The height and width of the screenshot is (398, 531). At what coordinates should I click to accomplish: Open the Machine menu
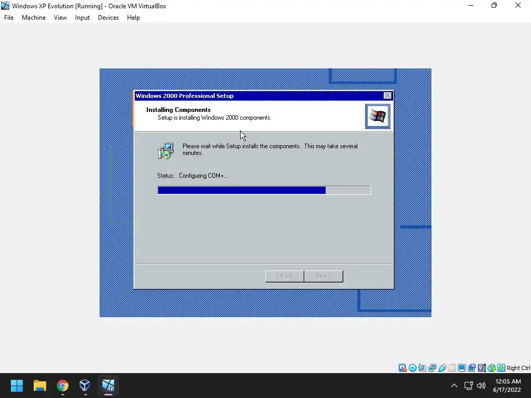click(34, 18)
